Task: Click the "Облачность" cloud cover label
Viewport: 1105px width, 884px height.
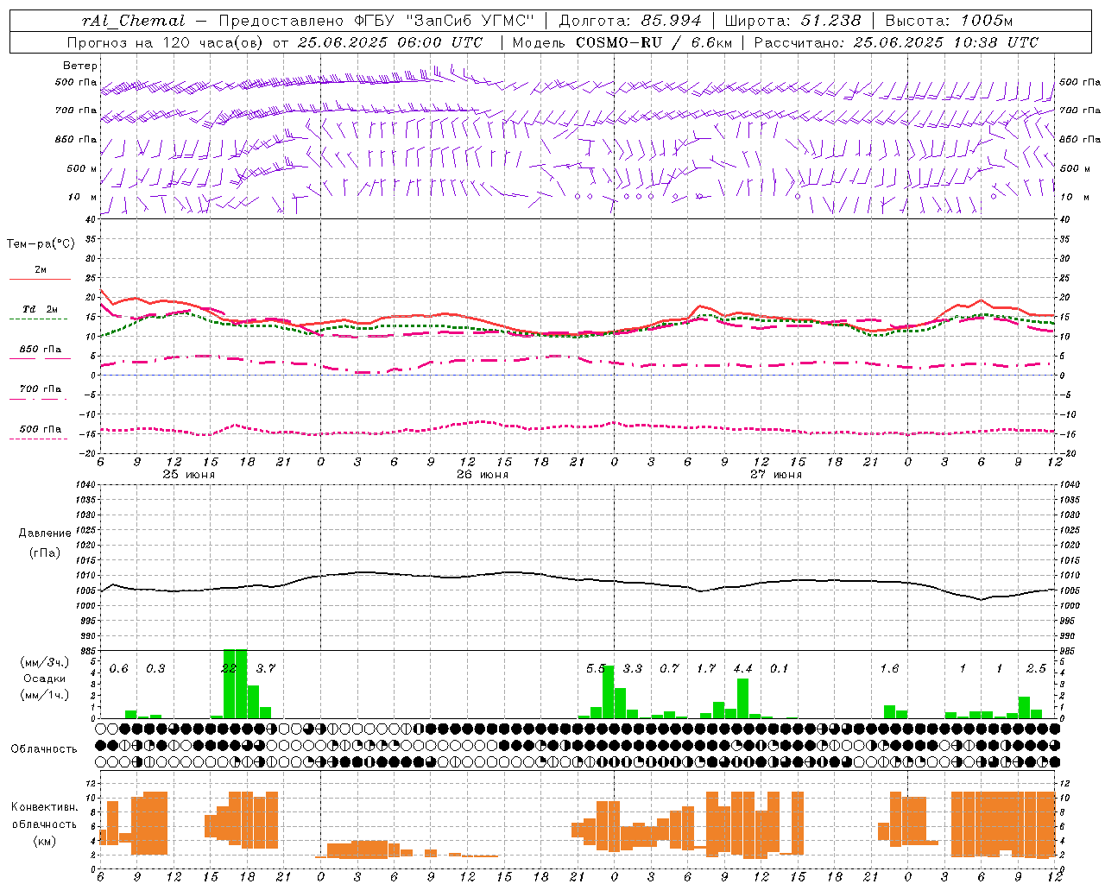Action: (44, 749)
